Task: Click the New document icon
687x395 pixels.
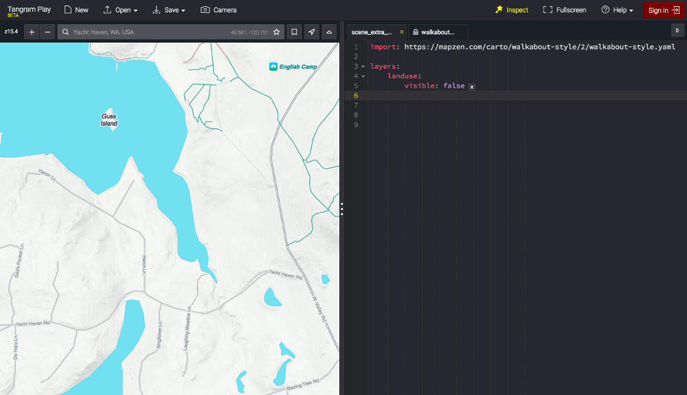Action: [x=68, y=10]
